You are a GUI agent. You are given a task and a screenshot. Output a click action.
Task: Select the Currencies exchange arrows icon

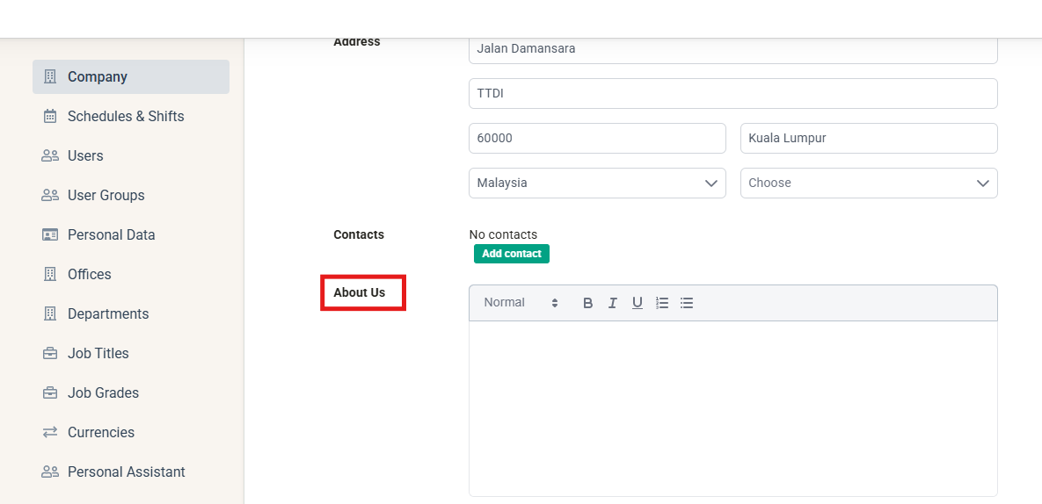(50, 432)
